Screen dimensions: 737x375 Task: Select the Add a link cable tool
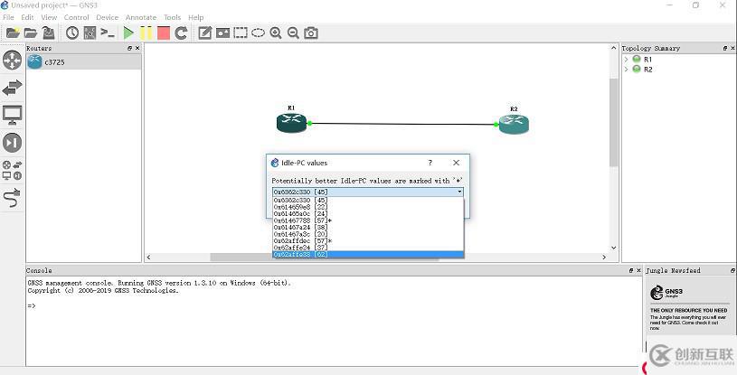(13, 198)
